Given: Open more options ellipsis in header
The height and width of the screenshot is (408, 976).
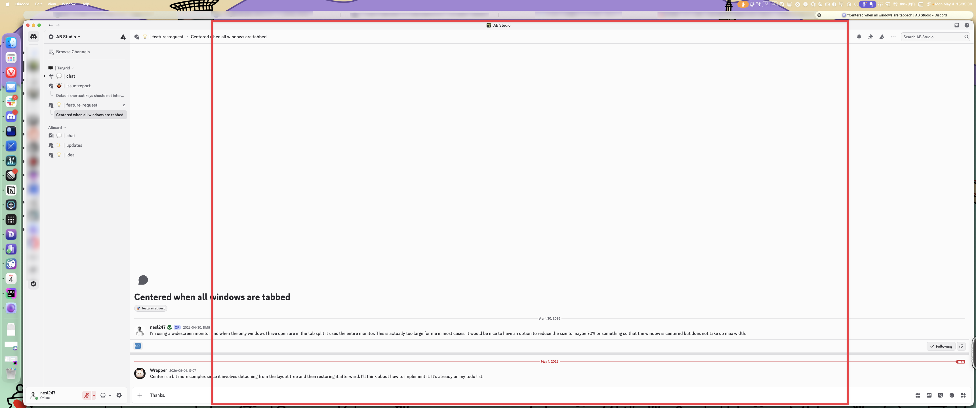Looking at the screenshot, I should (893, 37).
